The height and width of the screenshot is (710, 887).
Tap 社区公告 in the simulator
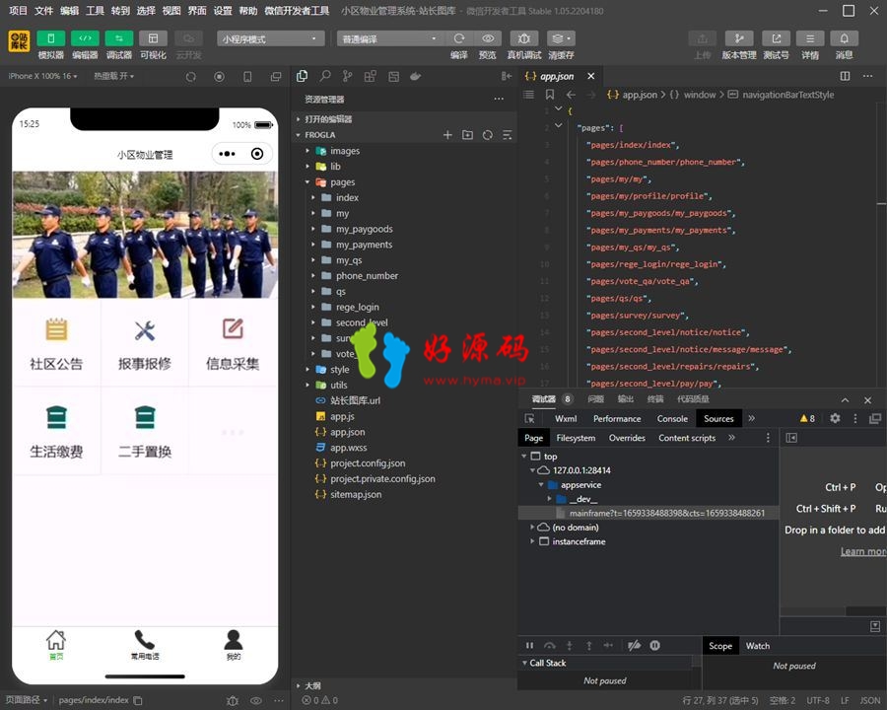pos(56,344)
